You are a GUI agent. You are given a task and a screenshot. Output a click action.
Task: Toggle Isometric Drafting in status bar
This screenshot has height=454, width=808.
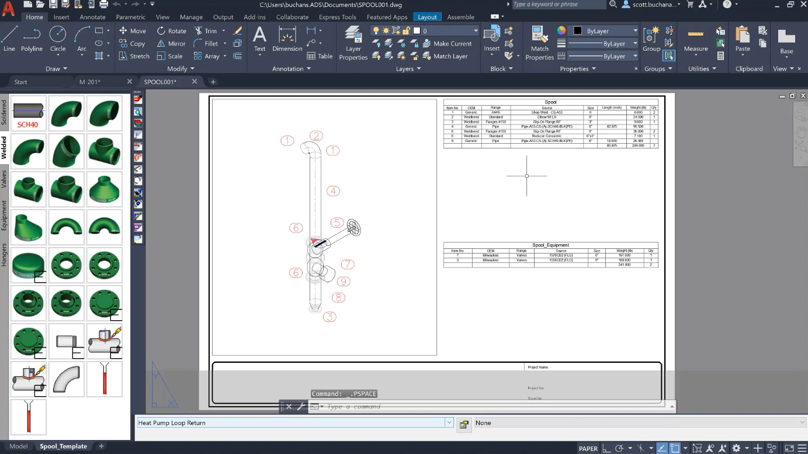(x=641, y=448)
